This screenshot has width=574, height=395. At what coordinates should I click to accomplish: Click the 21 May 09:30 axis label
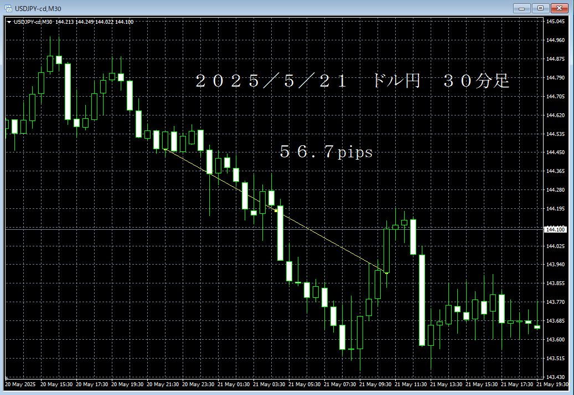click(x=376, y=383)
